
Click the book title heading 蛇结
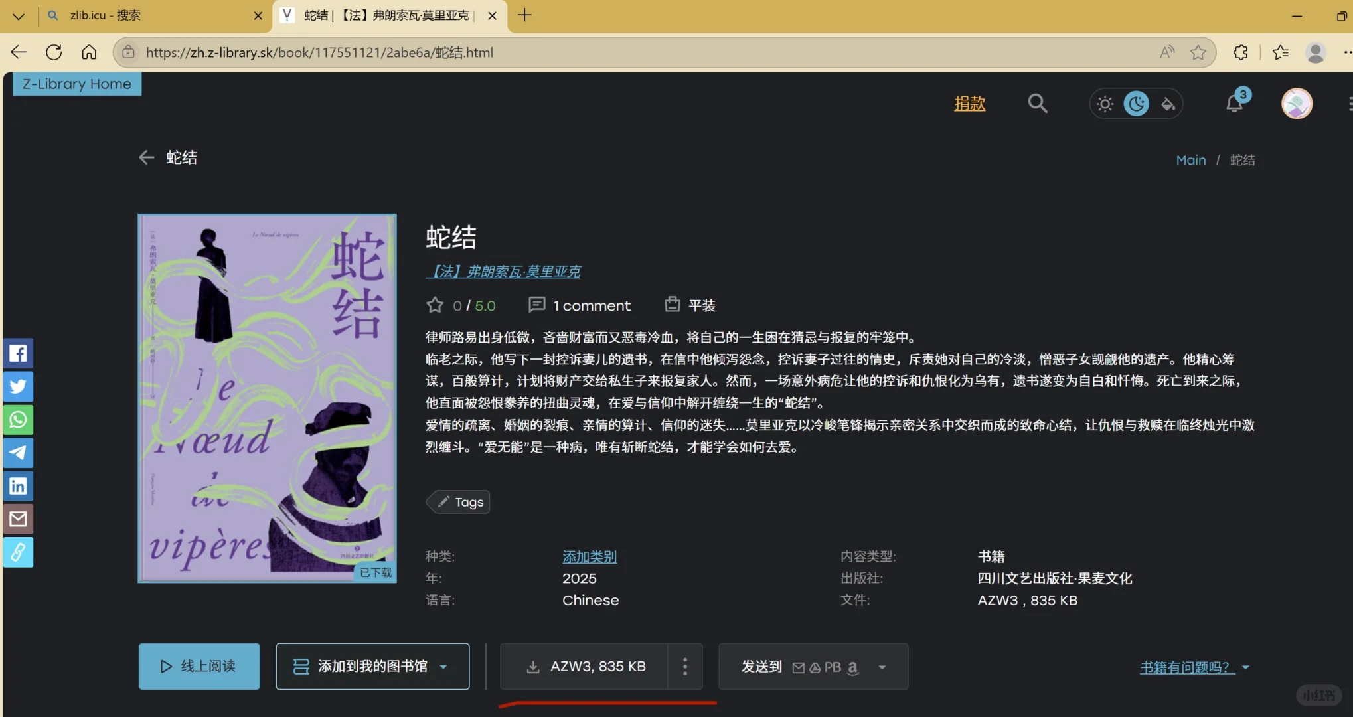[451, 237]
